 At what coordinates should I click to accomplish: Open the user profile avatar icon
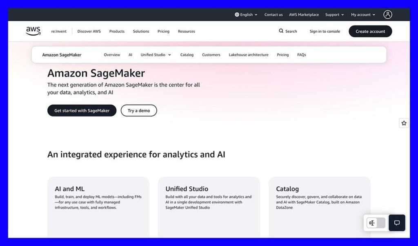(388, 15)
